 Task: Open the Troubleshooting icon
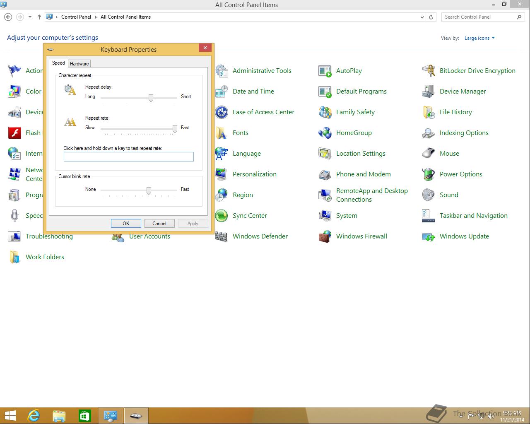tap(14, 236)
